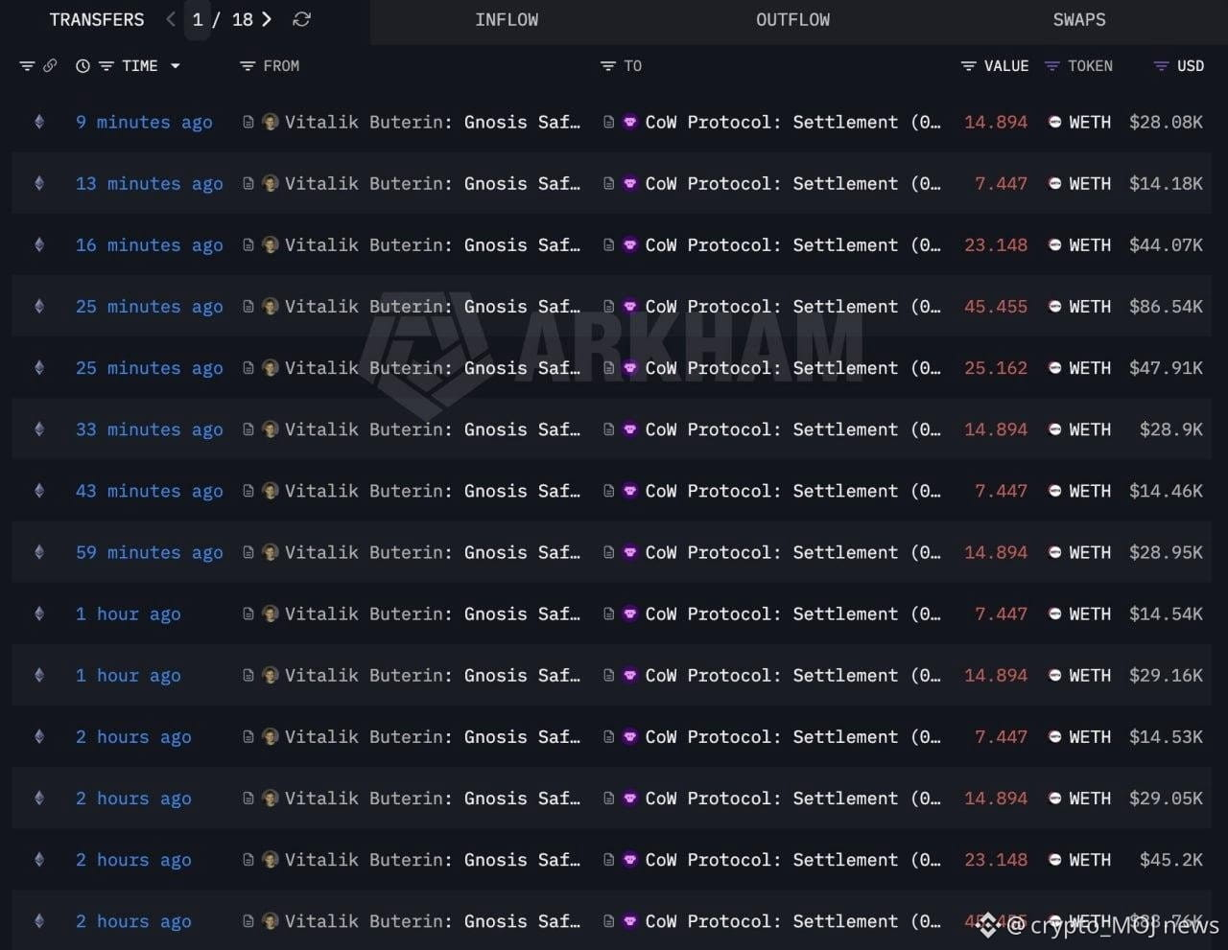Click the 25.162 value cell
This screenshot has width=1228, height=950.
pyautogui.click(x=996, y=368)
